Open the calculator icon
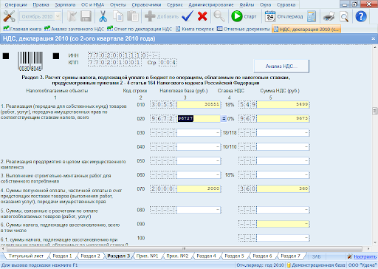The width and height of the screenshot is (378, 269). pyautogui.click(x=312, y=16)
